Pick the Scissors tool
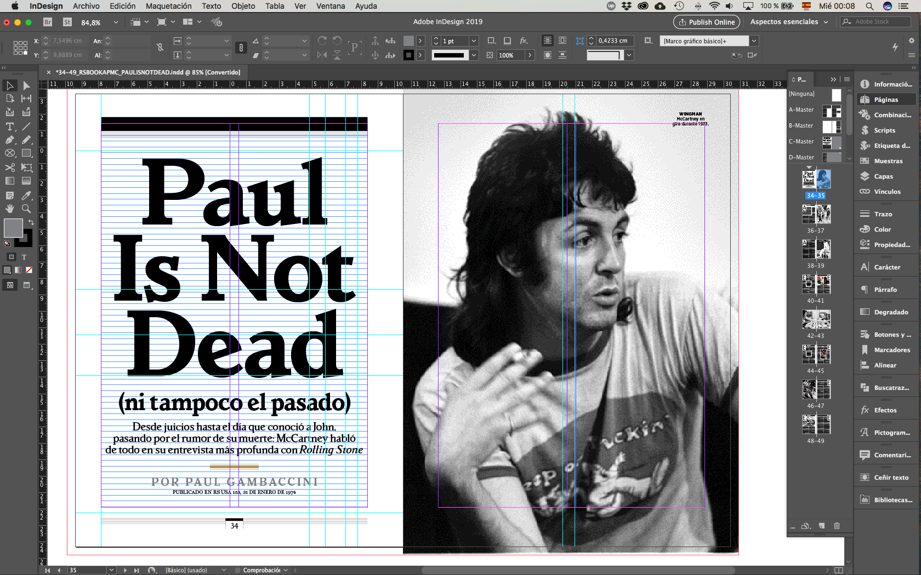This screenshot has height=575, width=921. click(10, 168)
